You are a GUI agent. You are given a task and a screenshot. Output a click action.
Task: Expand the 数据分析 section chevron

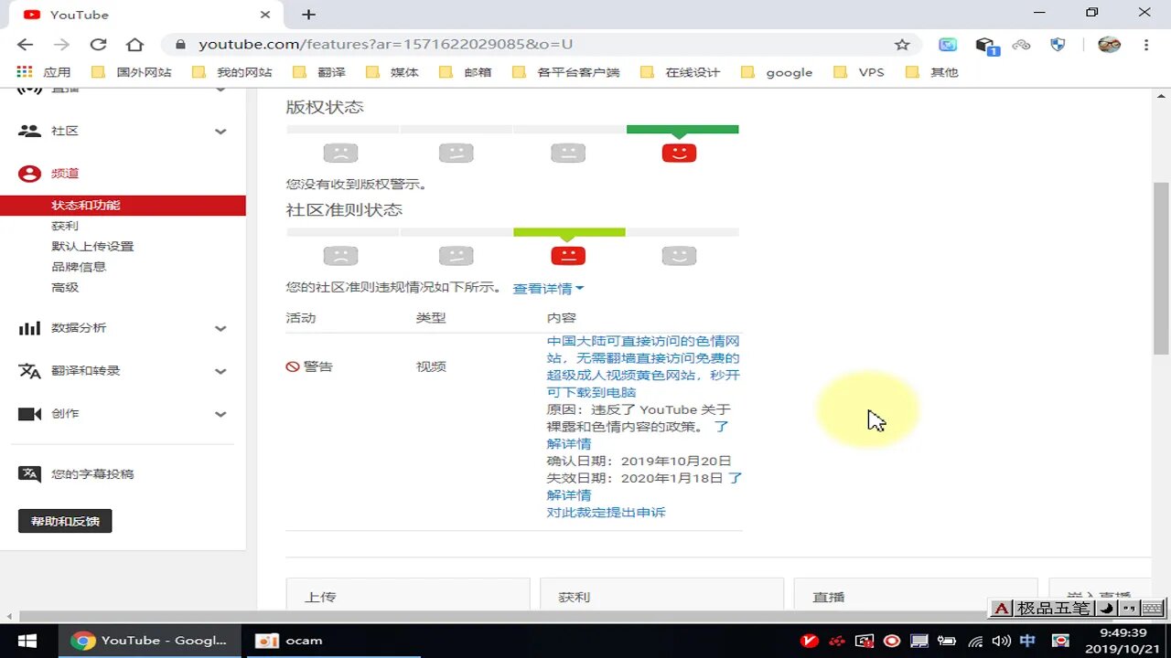(x=220, y=328)
